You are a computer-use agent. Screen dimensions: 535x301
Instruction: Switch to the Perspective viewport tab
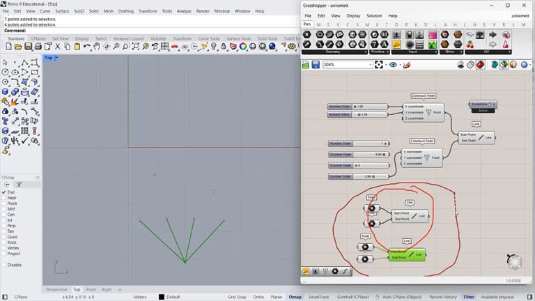coord(56,289)
